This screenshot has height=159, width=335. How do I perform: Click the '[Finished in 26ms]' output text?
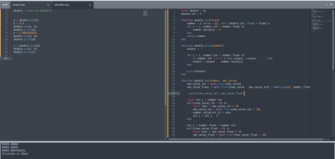15,154
